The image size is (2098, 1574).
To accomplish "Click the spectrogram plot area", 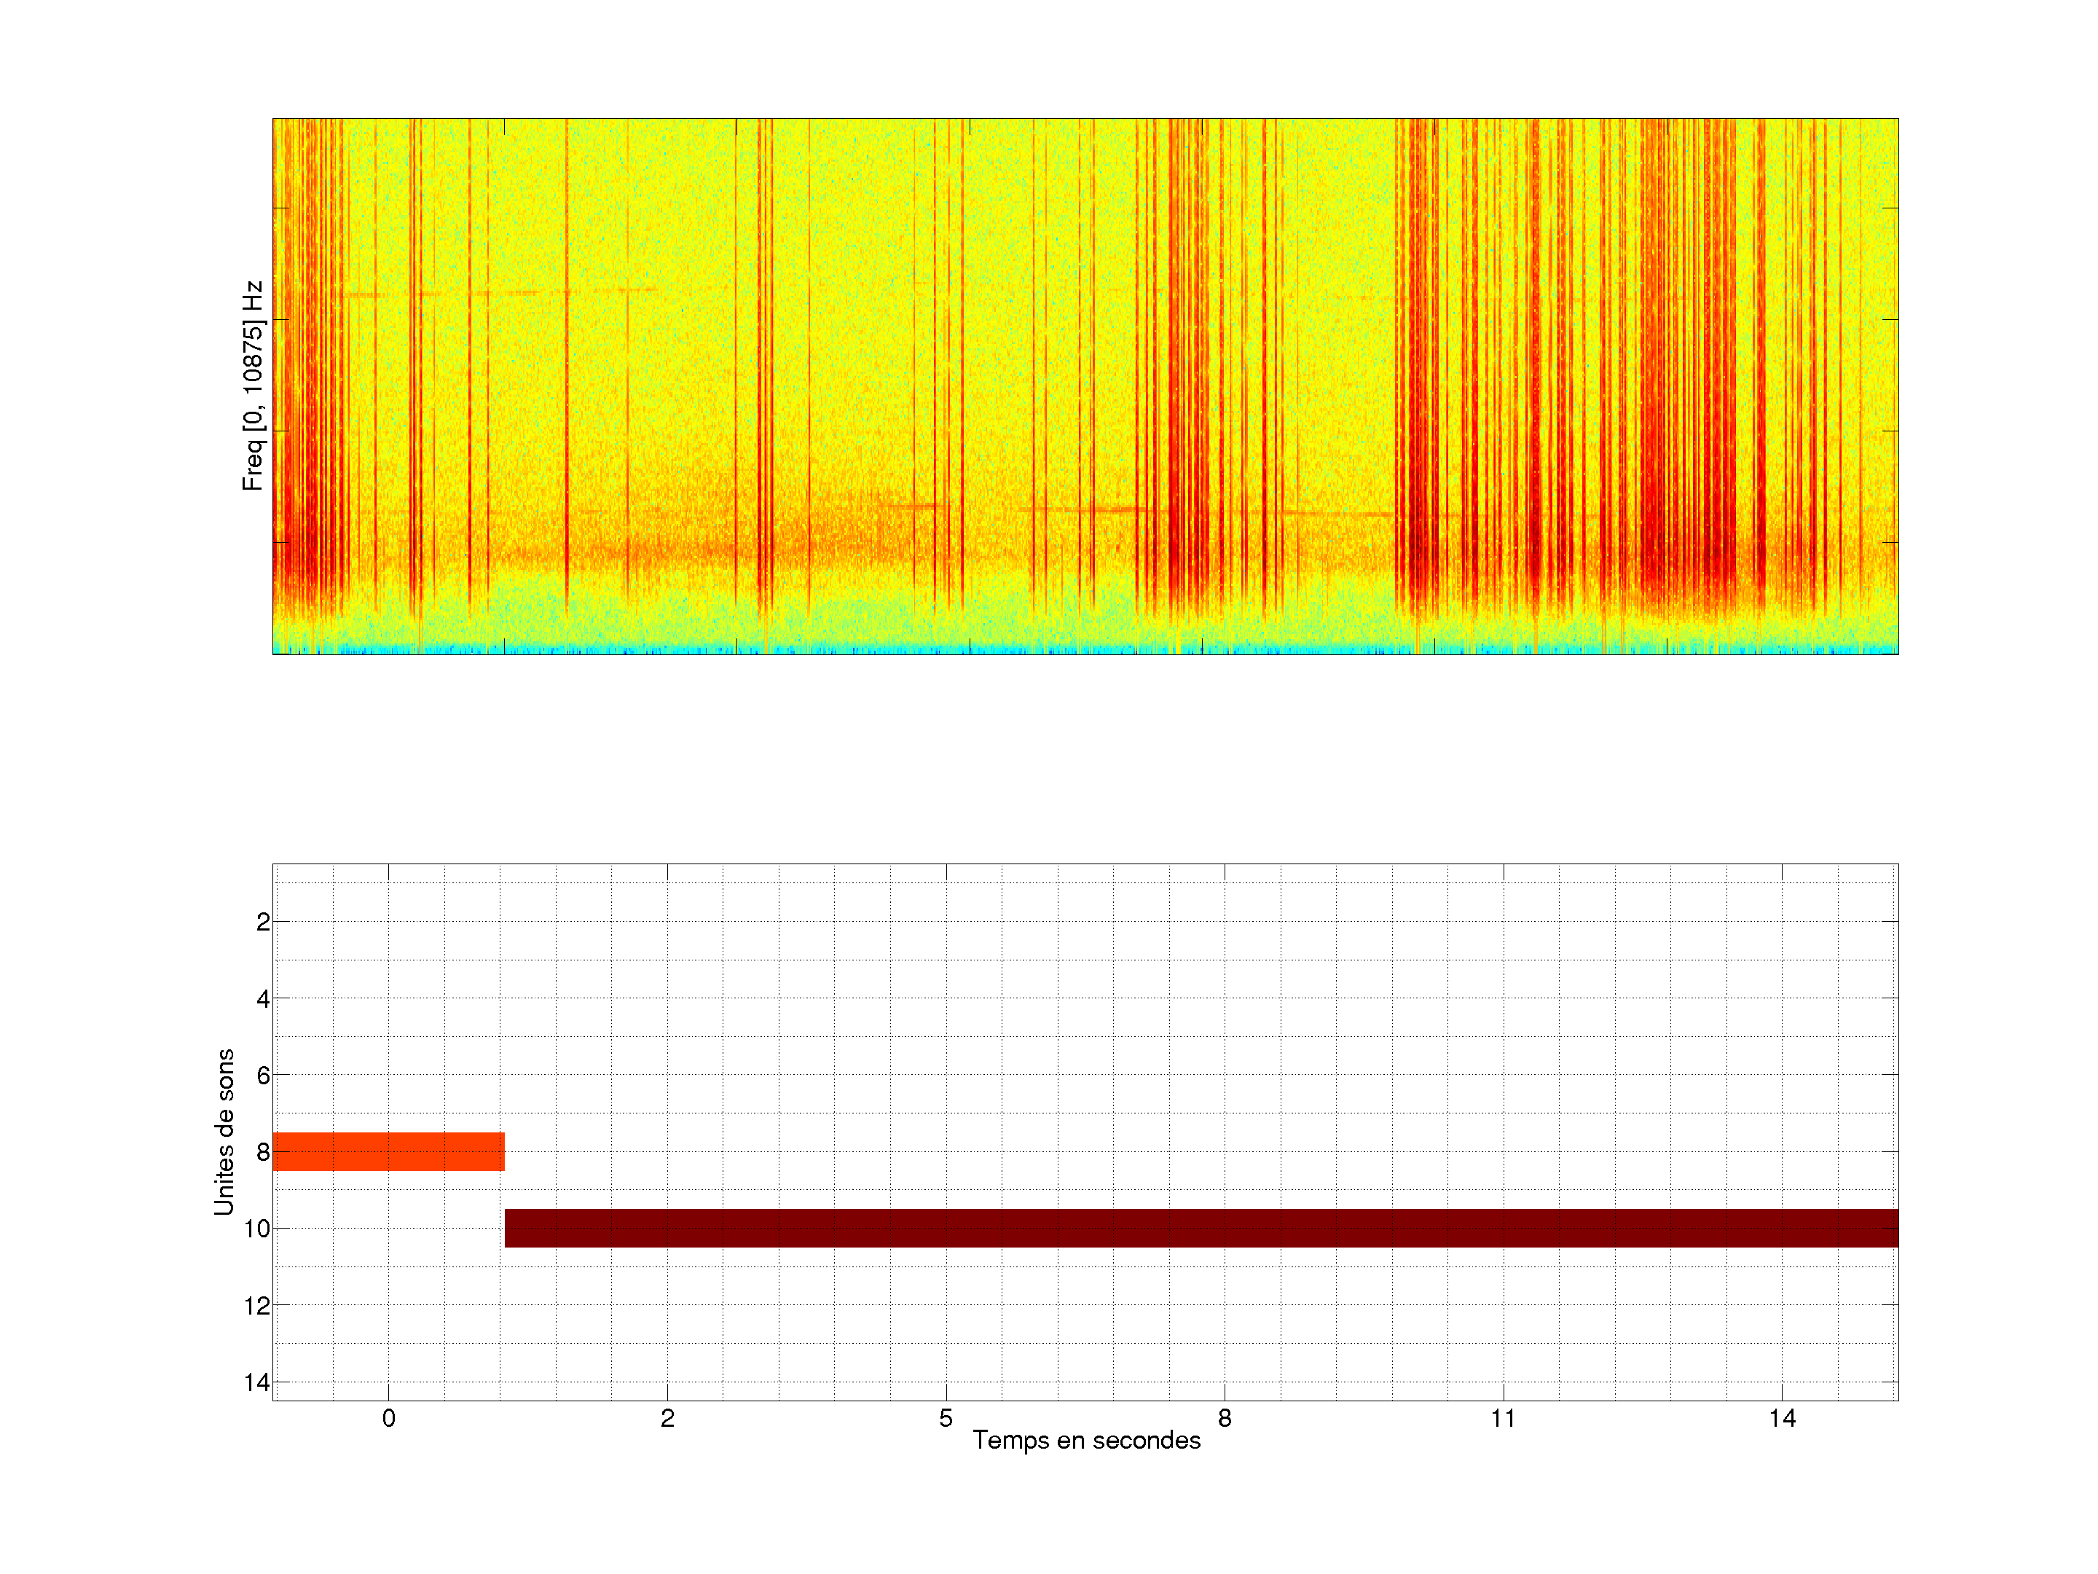I will [x=1085, y=380].
